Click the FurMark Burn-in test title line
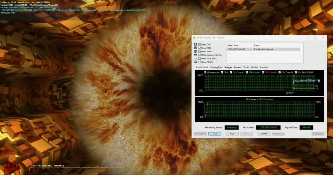Screen dimensions: 333x175 [25, 2]
